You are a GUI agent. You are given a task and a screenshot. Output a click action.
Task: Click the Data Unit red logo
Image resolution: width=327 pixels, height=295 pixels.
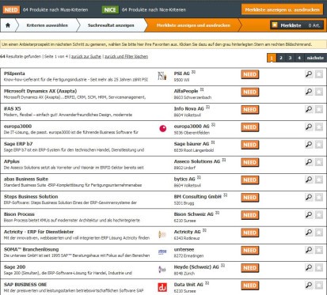point(162,287)
